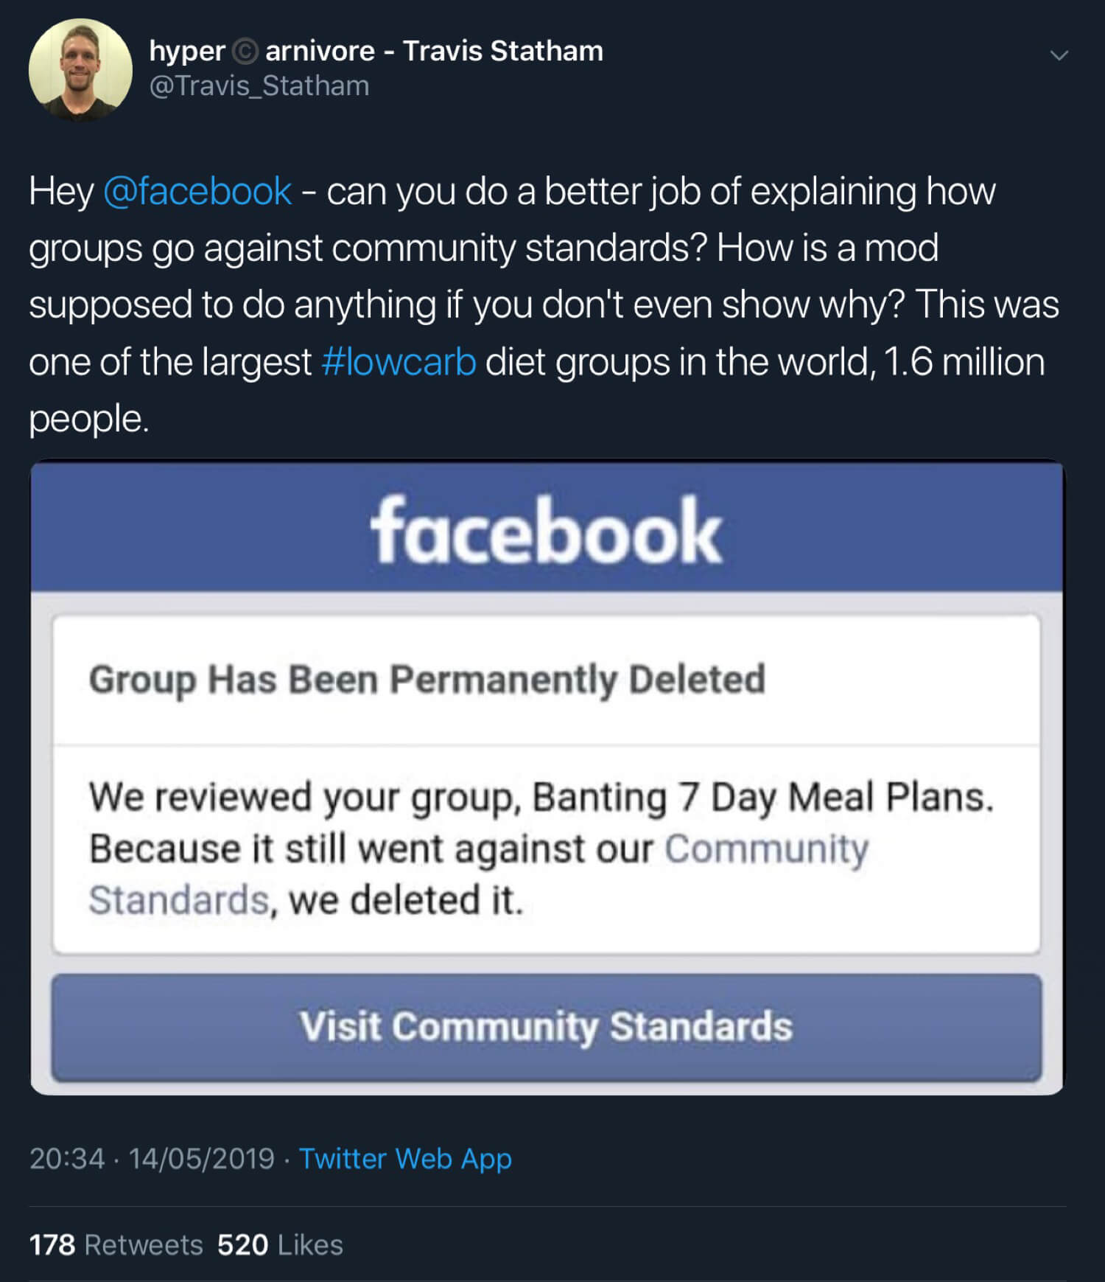Open the tweet options chevron menu
Viewport: 1105px width, 1282px height.
1059,55
